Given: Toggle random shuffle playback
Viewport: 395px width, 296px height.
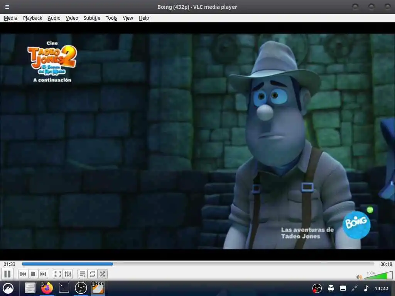Looking at the screenshot, I should [x=103, y=274].
